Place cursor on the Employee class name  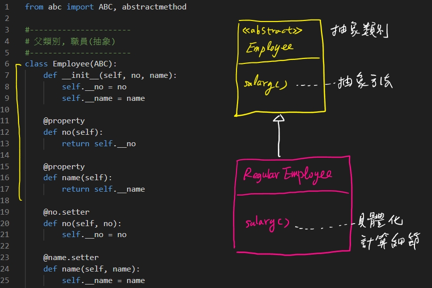coord(70,64)
